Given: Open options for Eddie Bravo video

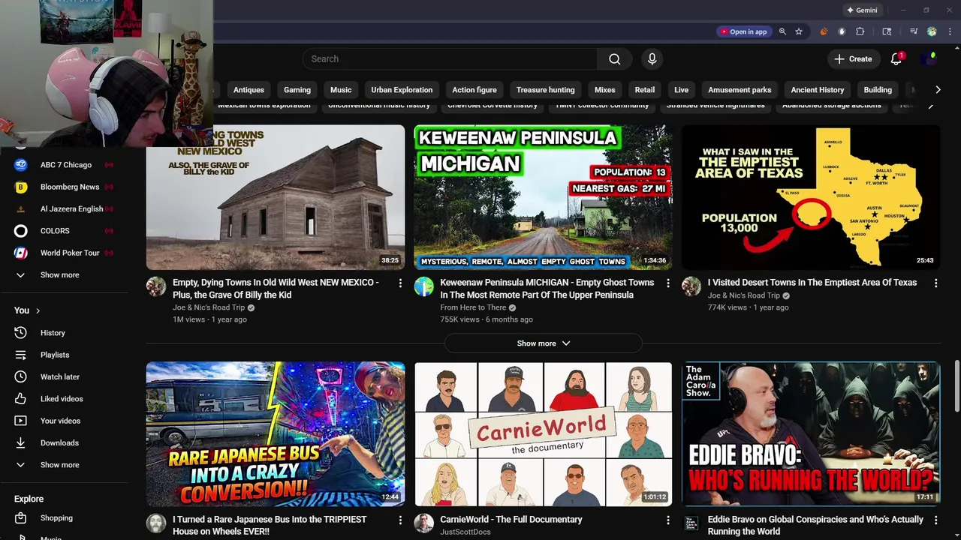Looking at the screenshot, I should tap(935, 520).
